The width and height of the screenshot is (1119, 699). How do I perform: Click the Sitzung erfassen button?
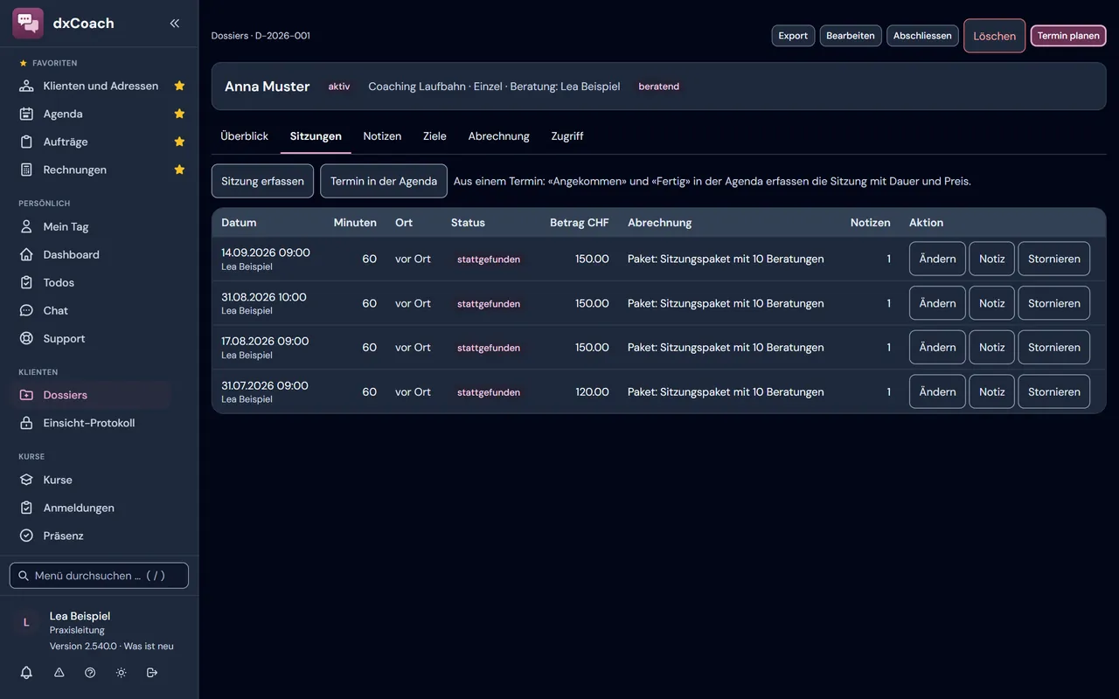(262, 181)
